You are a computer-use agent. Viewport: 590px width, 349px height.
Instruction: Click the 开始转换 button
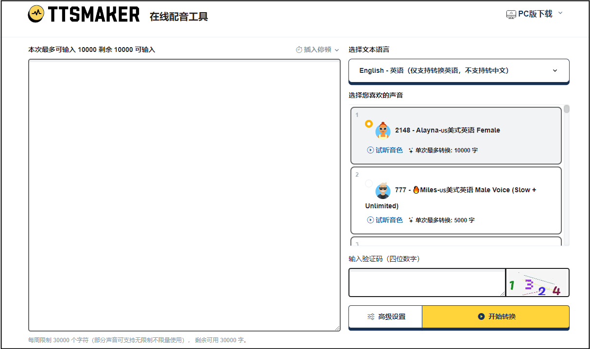pyautogui.click(x=496, y=317)
